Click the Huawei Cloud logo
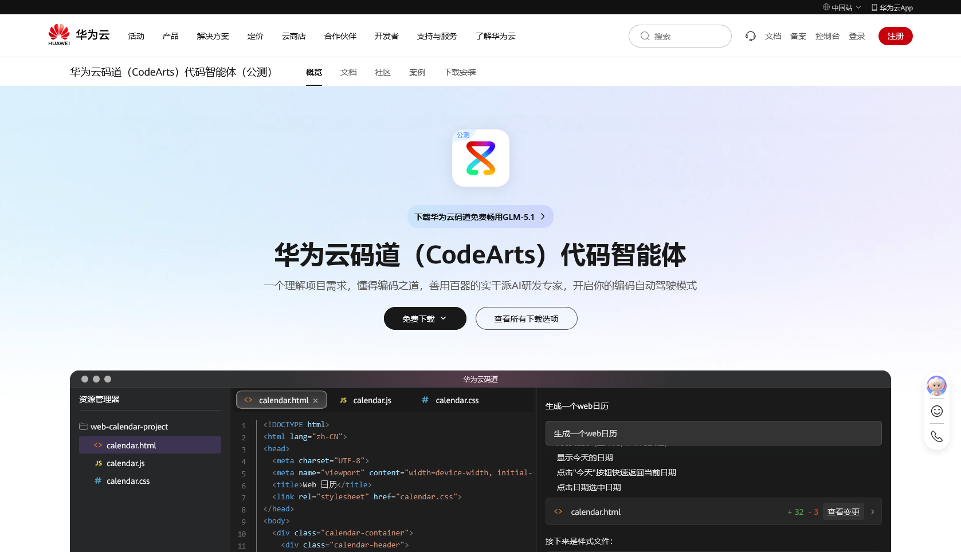 click(79, 35)
